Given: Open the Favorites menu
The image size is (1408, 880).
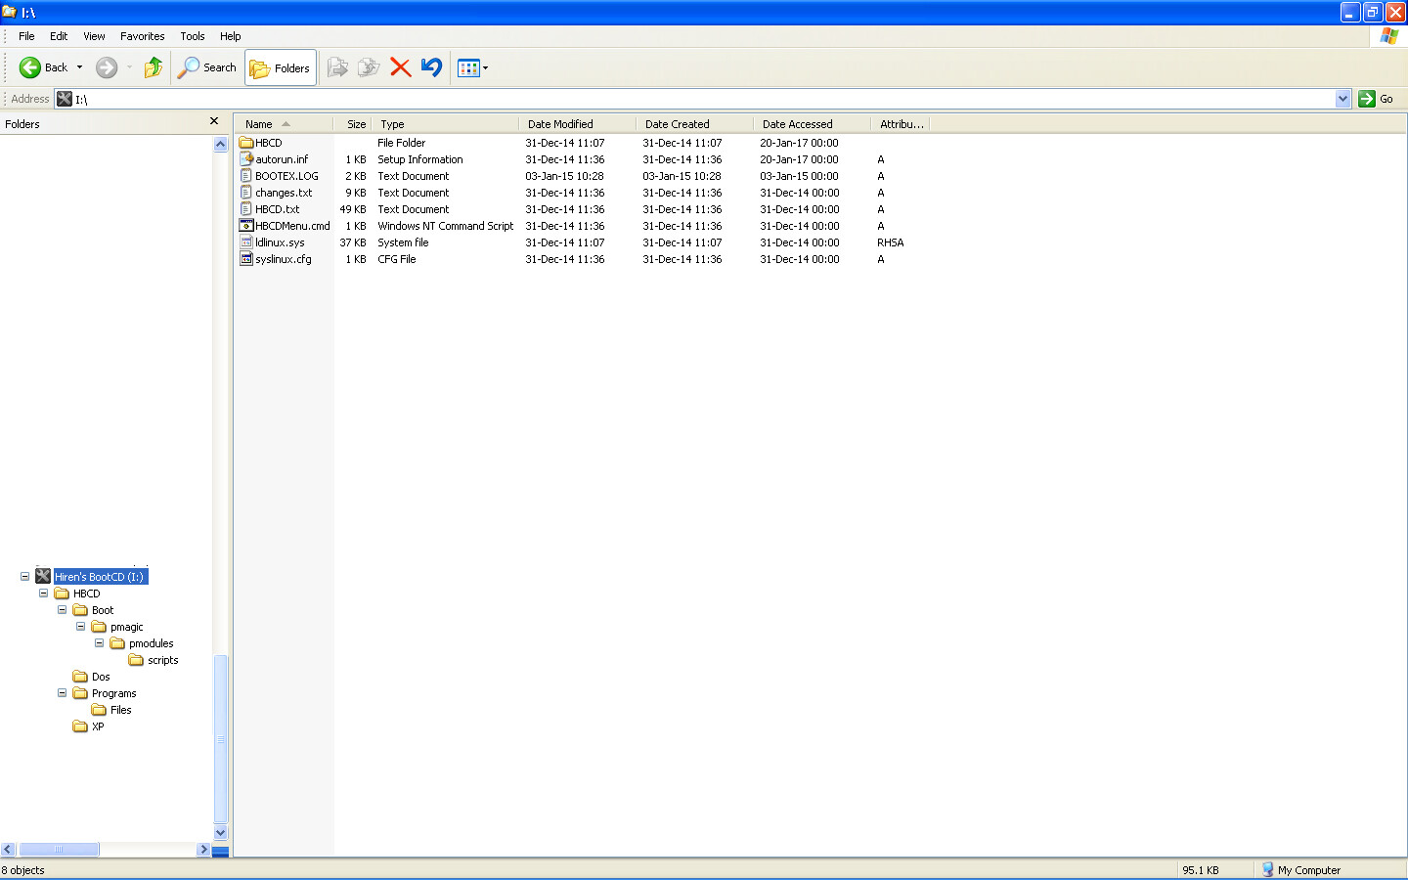Looking at the screenshot, I should [x=143, y=36].
